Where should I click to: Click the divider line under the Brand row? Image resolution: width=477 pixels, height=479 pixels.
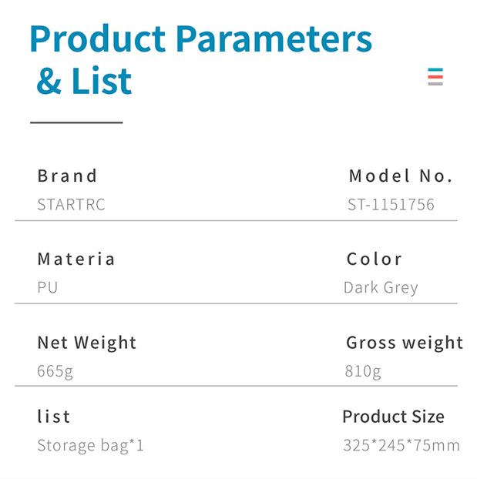(x=236, y=220)
